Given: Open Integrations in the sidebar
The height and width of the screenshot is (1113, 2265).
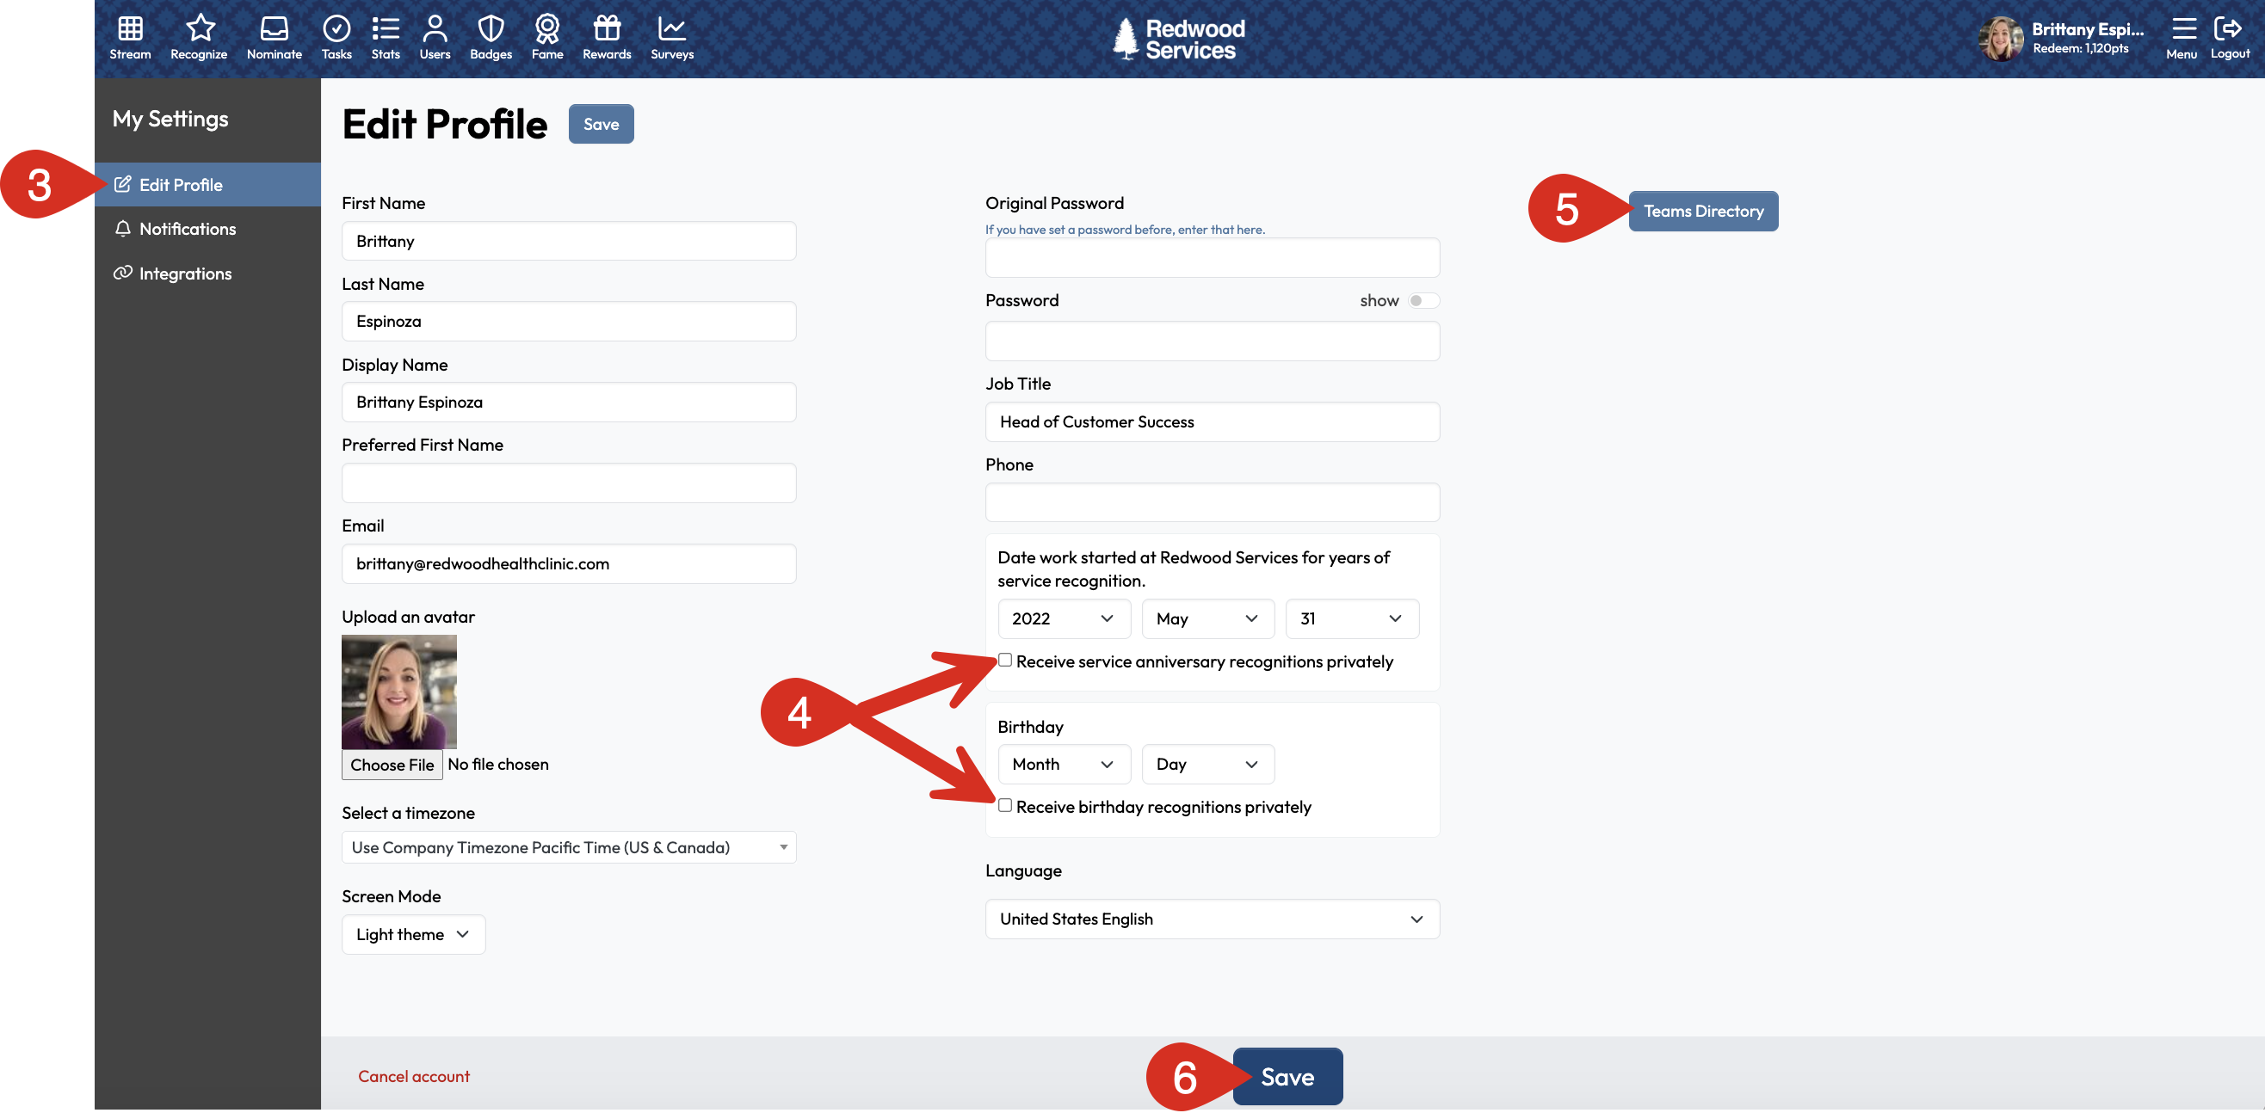Looking at the screenshot, I should click(185, 274).
